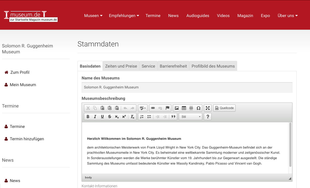310x188 pixels.
Task: Toggle subscript formatting
Action: (117, 117)
